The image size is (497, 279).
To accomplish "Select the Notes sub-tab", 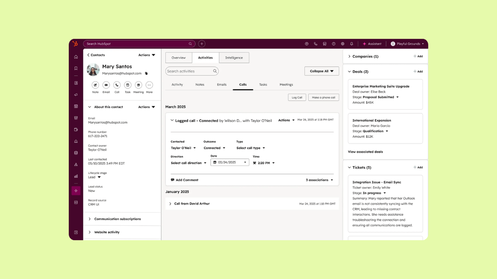I will tap(200, 85).
